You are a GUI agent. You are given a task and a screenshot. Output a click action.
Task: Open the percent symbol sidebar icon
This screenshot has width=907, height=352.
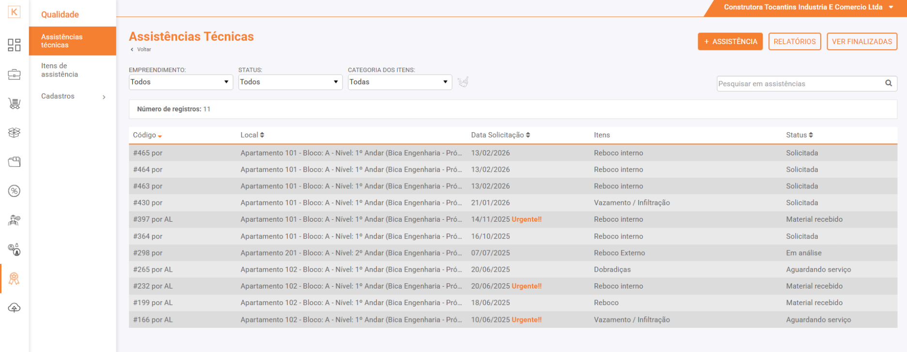click(14, 191)
